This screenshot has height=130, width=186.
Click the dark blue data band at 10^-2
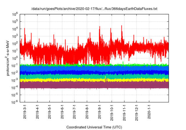(94, 73)
